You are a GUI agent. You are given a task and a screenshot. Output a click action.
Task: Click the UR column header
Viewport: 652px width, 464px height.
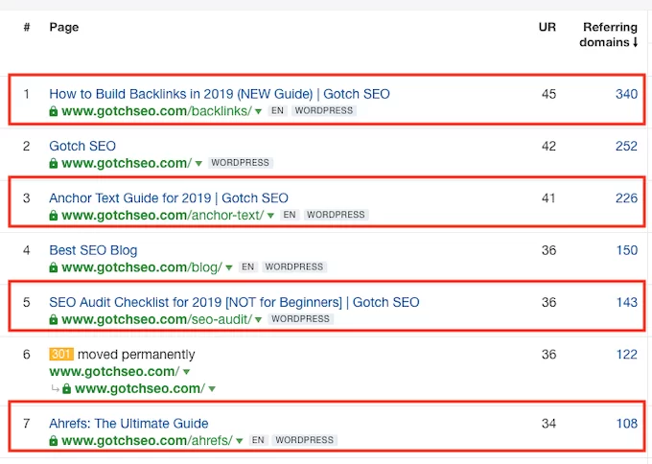tap(547, 27)
